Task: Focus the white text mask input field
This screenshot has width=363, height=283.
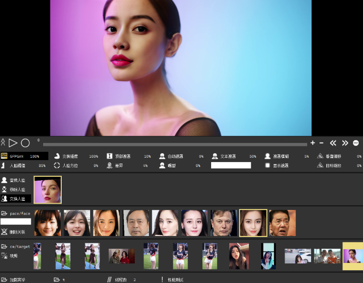Action: click(231, 165)
